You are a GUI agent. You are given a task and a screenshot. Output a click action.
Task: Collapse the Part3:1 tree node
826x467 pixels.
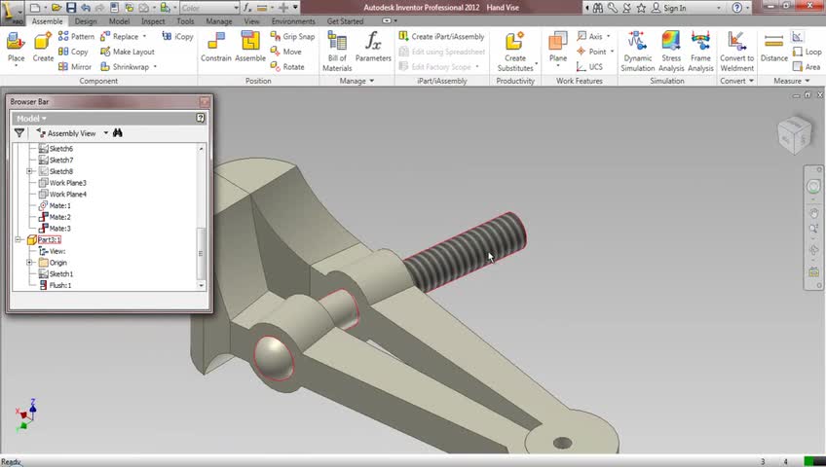19,239
